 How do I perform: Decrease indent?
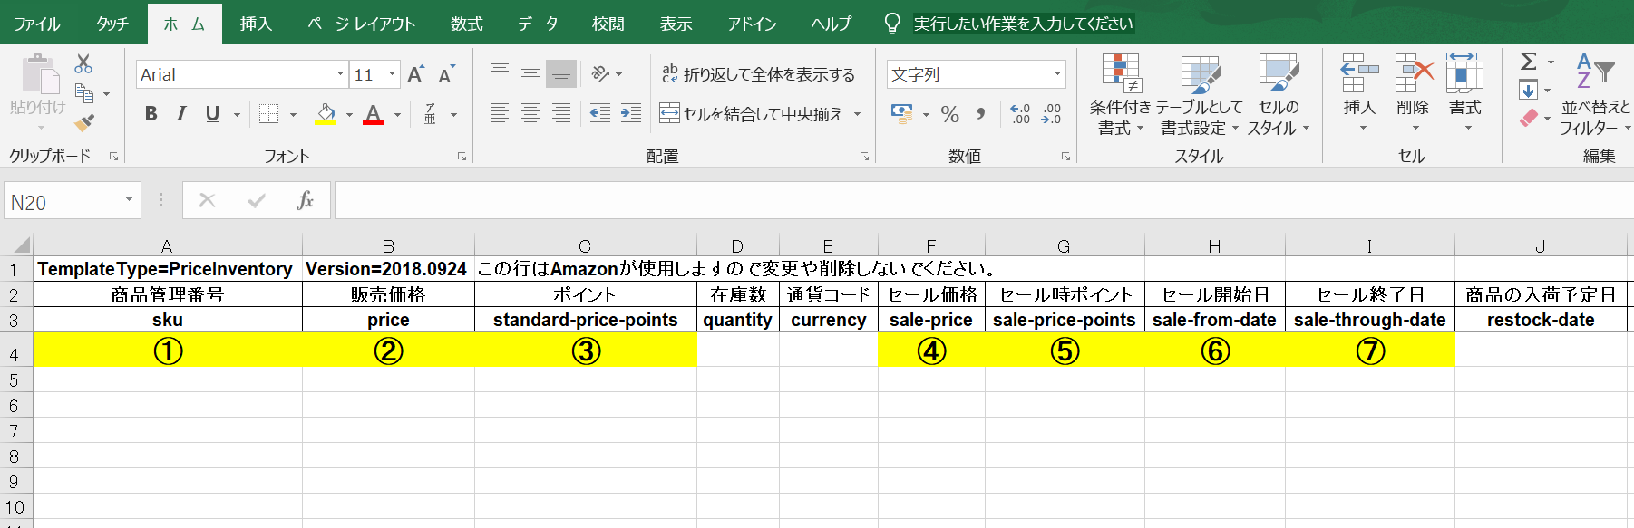click(x=600, y=113)
